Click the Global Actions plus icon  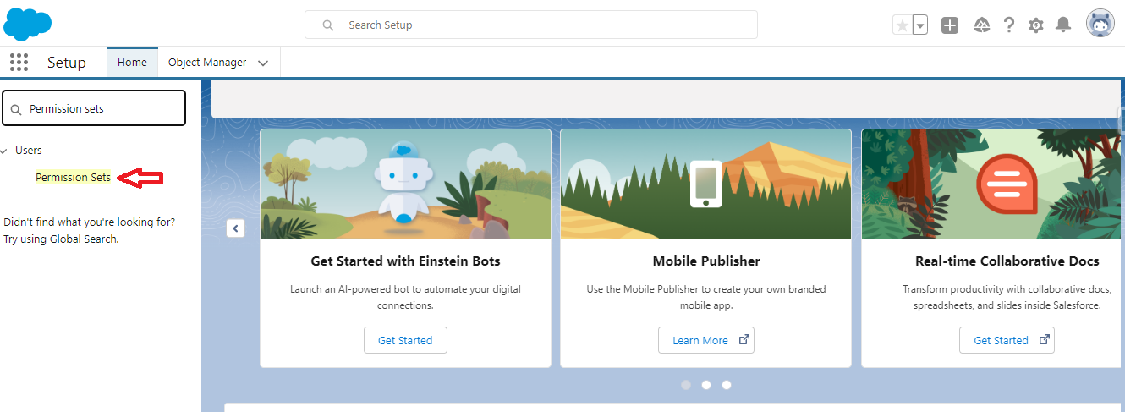coord(950,25)
